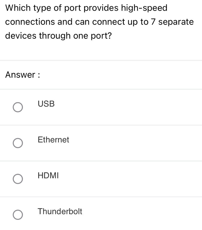The height and width of the screenshot is (230, 202).
Task: Mark the Thunderbolt radio button
Action: click(x=18, y=215)
